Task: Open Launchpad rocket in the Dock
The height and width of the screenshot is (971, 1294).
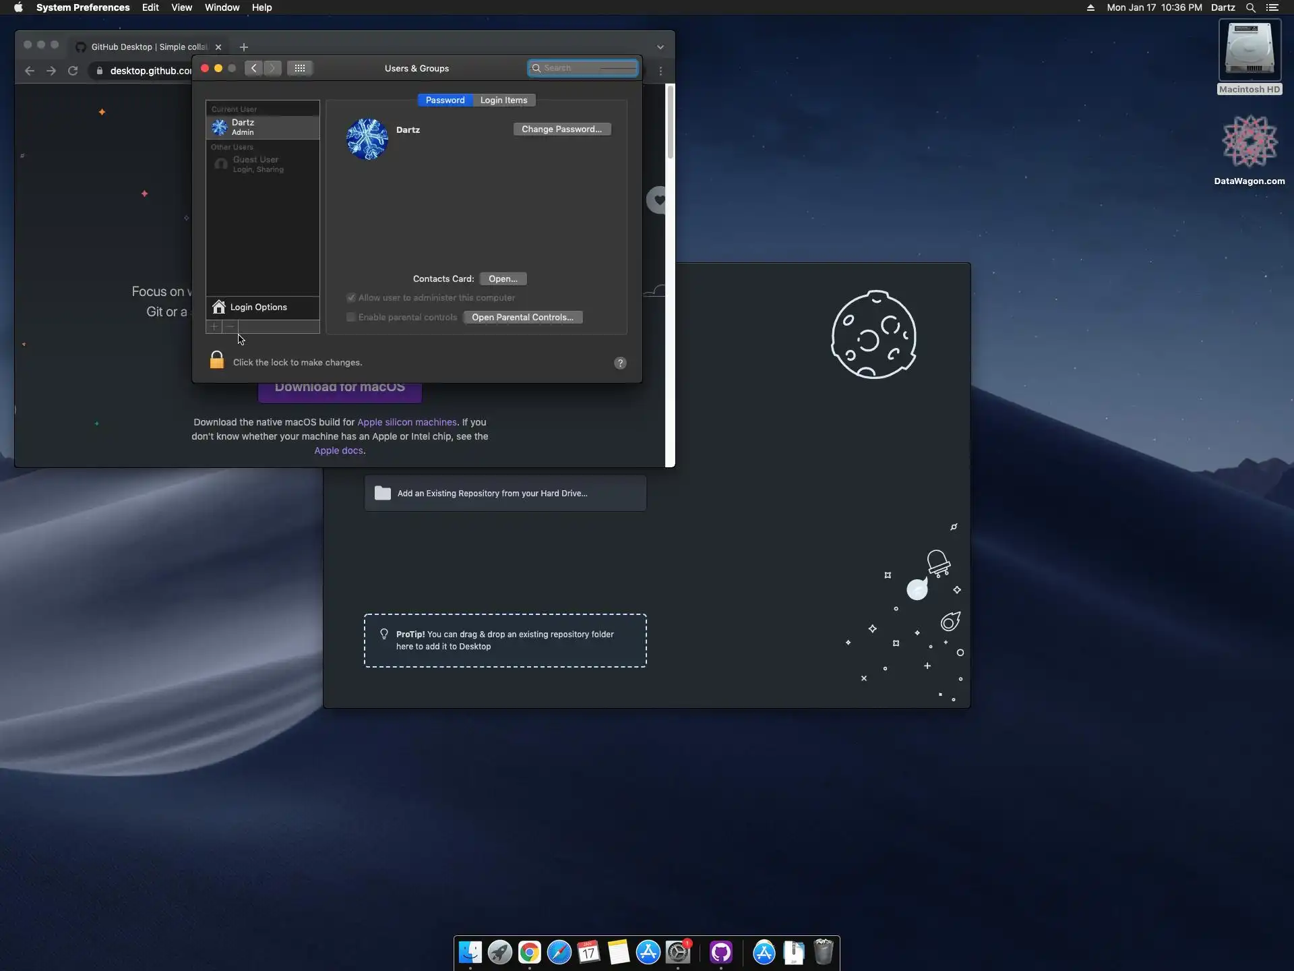Action: [500, 952]
